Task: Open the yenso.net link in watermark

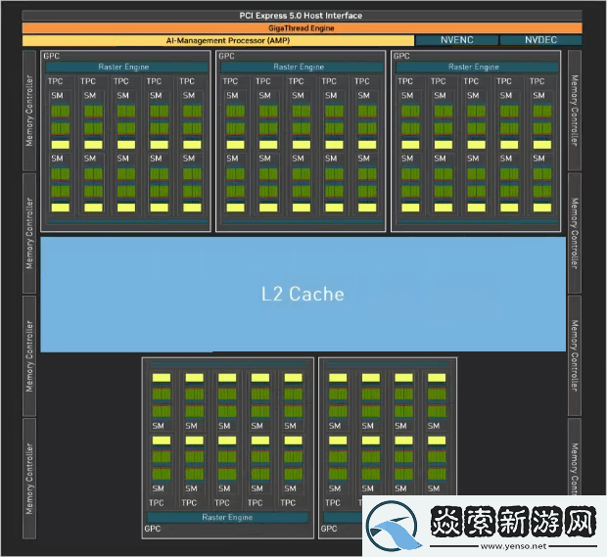Action: click(527, 545)
